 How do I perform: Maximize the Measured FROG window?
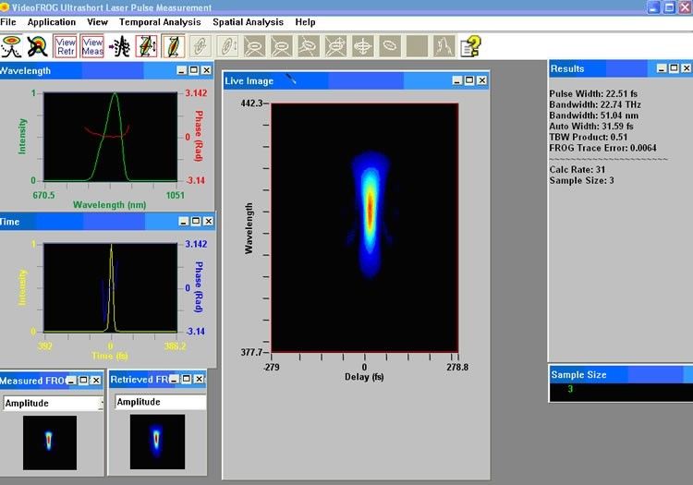point(83,381)
